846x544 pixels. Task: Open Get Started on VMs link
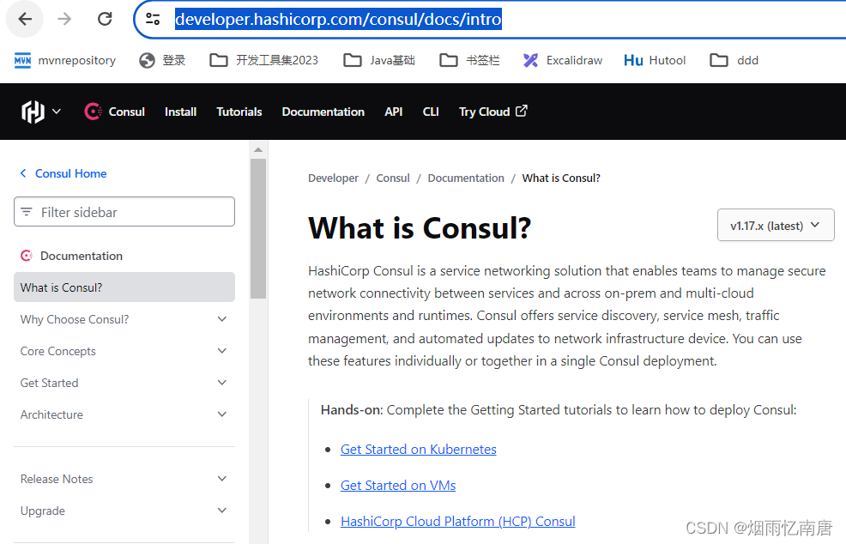pos(398,486)
